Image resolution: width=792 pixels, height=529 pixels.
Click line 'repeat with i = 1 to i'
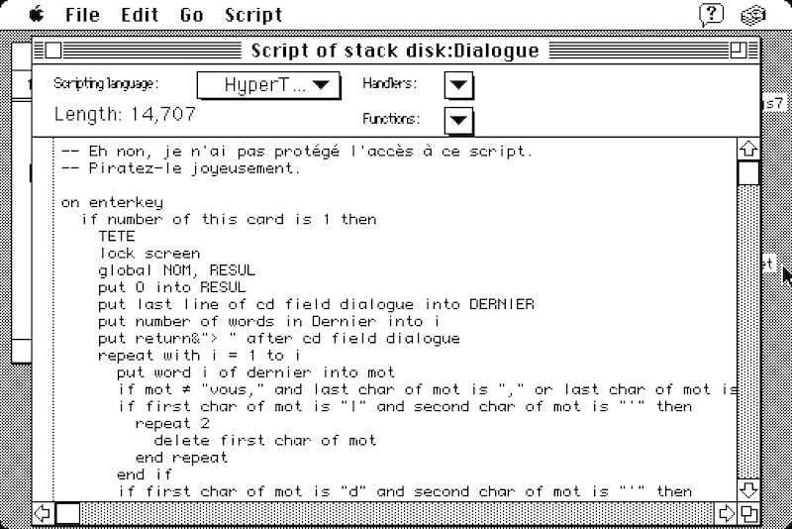pos(200,356)
